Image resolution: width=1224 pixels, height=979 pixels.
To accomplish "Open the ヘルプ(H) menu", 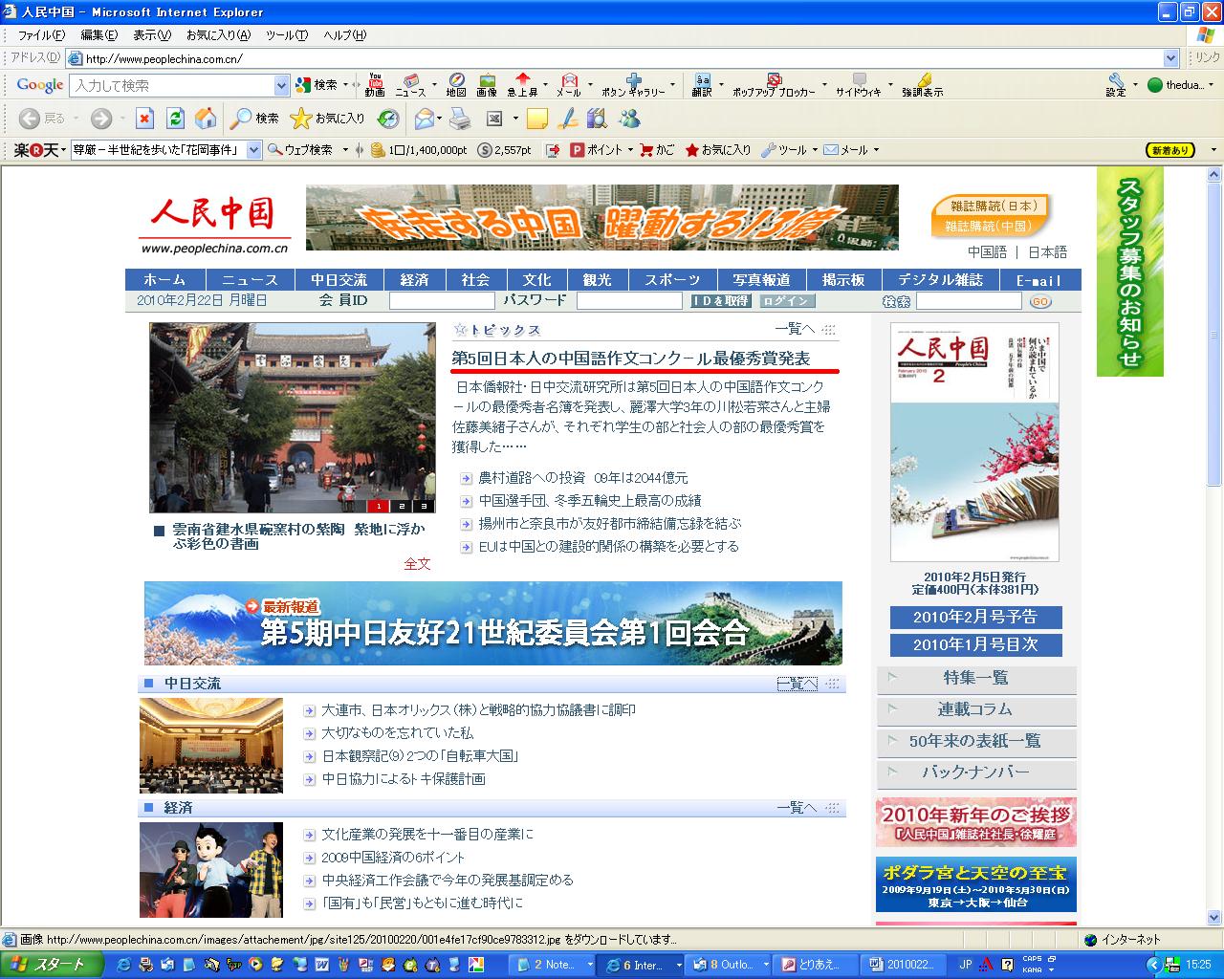I will pyautogui.click(x=344, y=35).
